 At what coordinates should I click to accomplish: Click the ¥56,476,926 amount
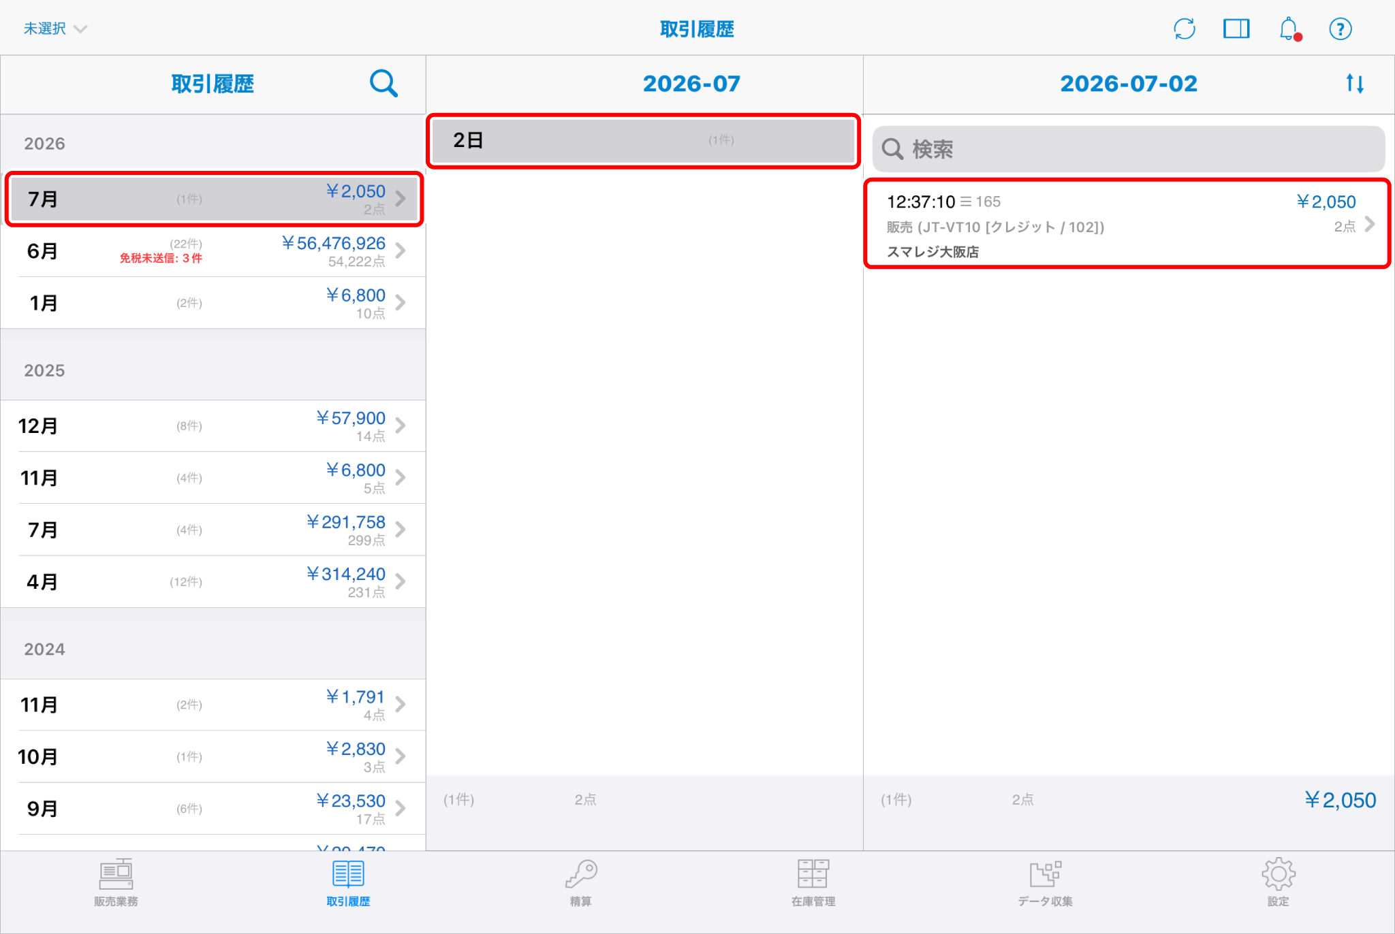pyautogui.click(x=334, y=243)
